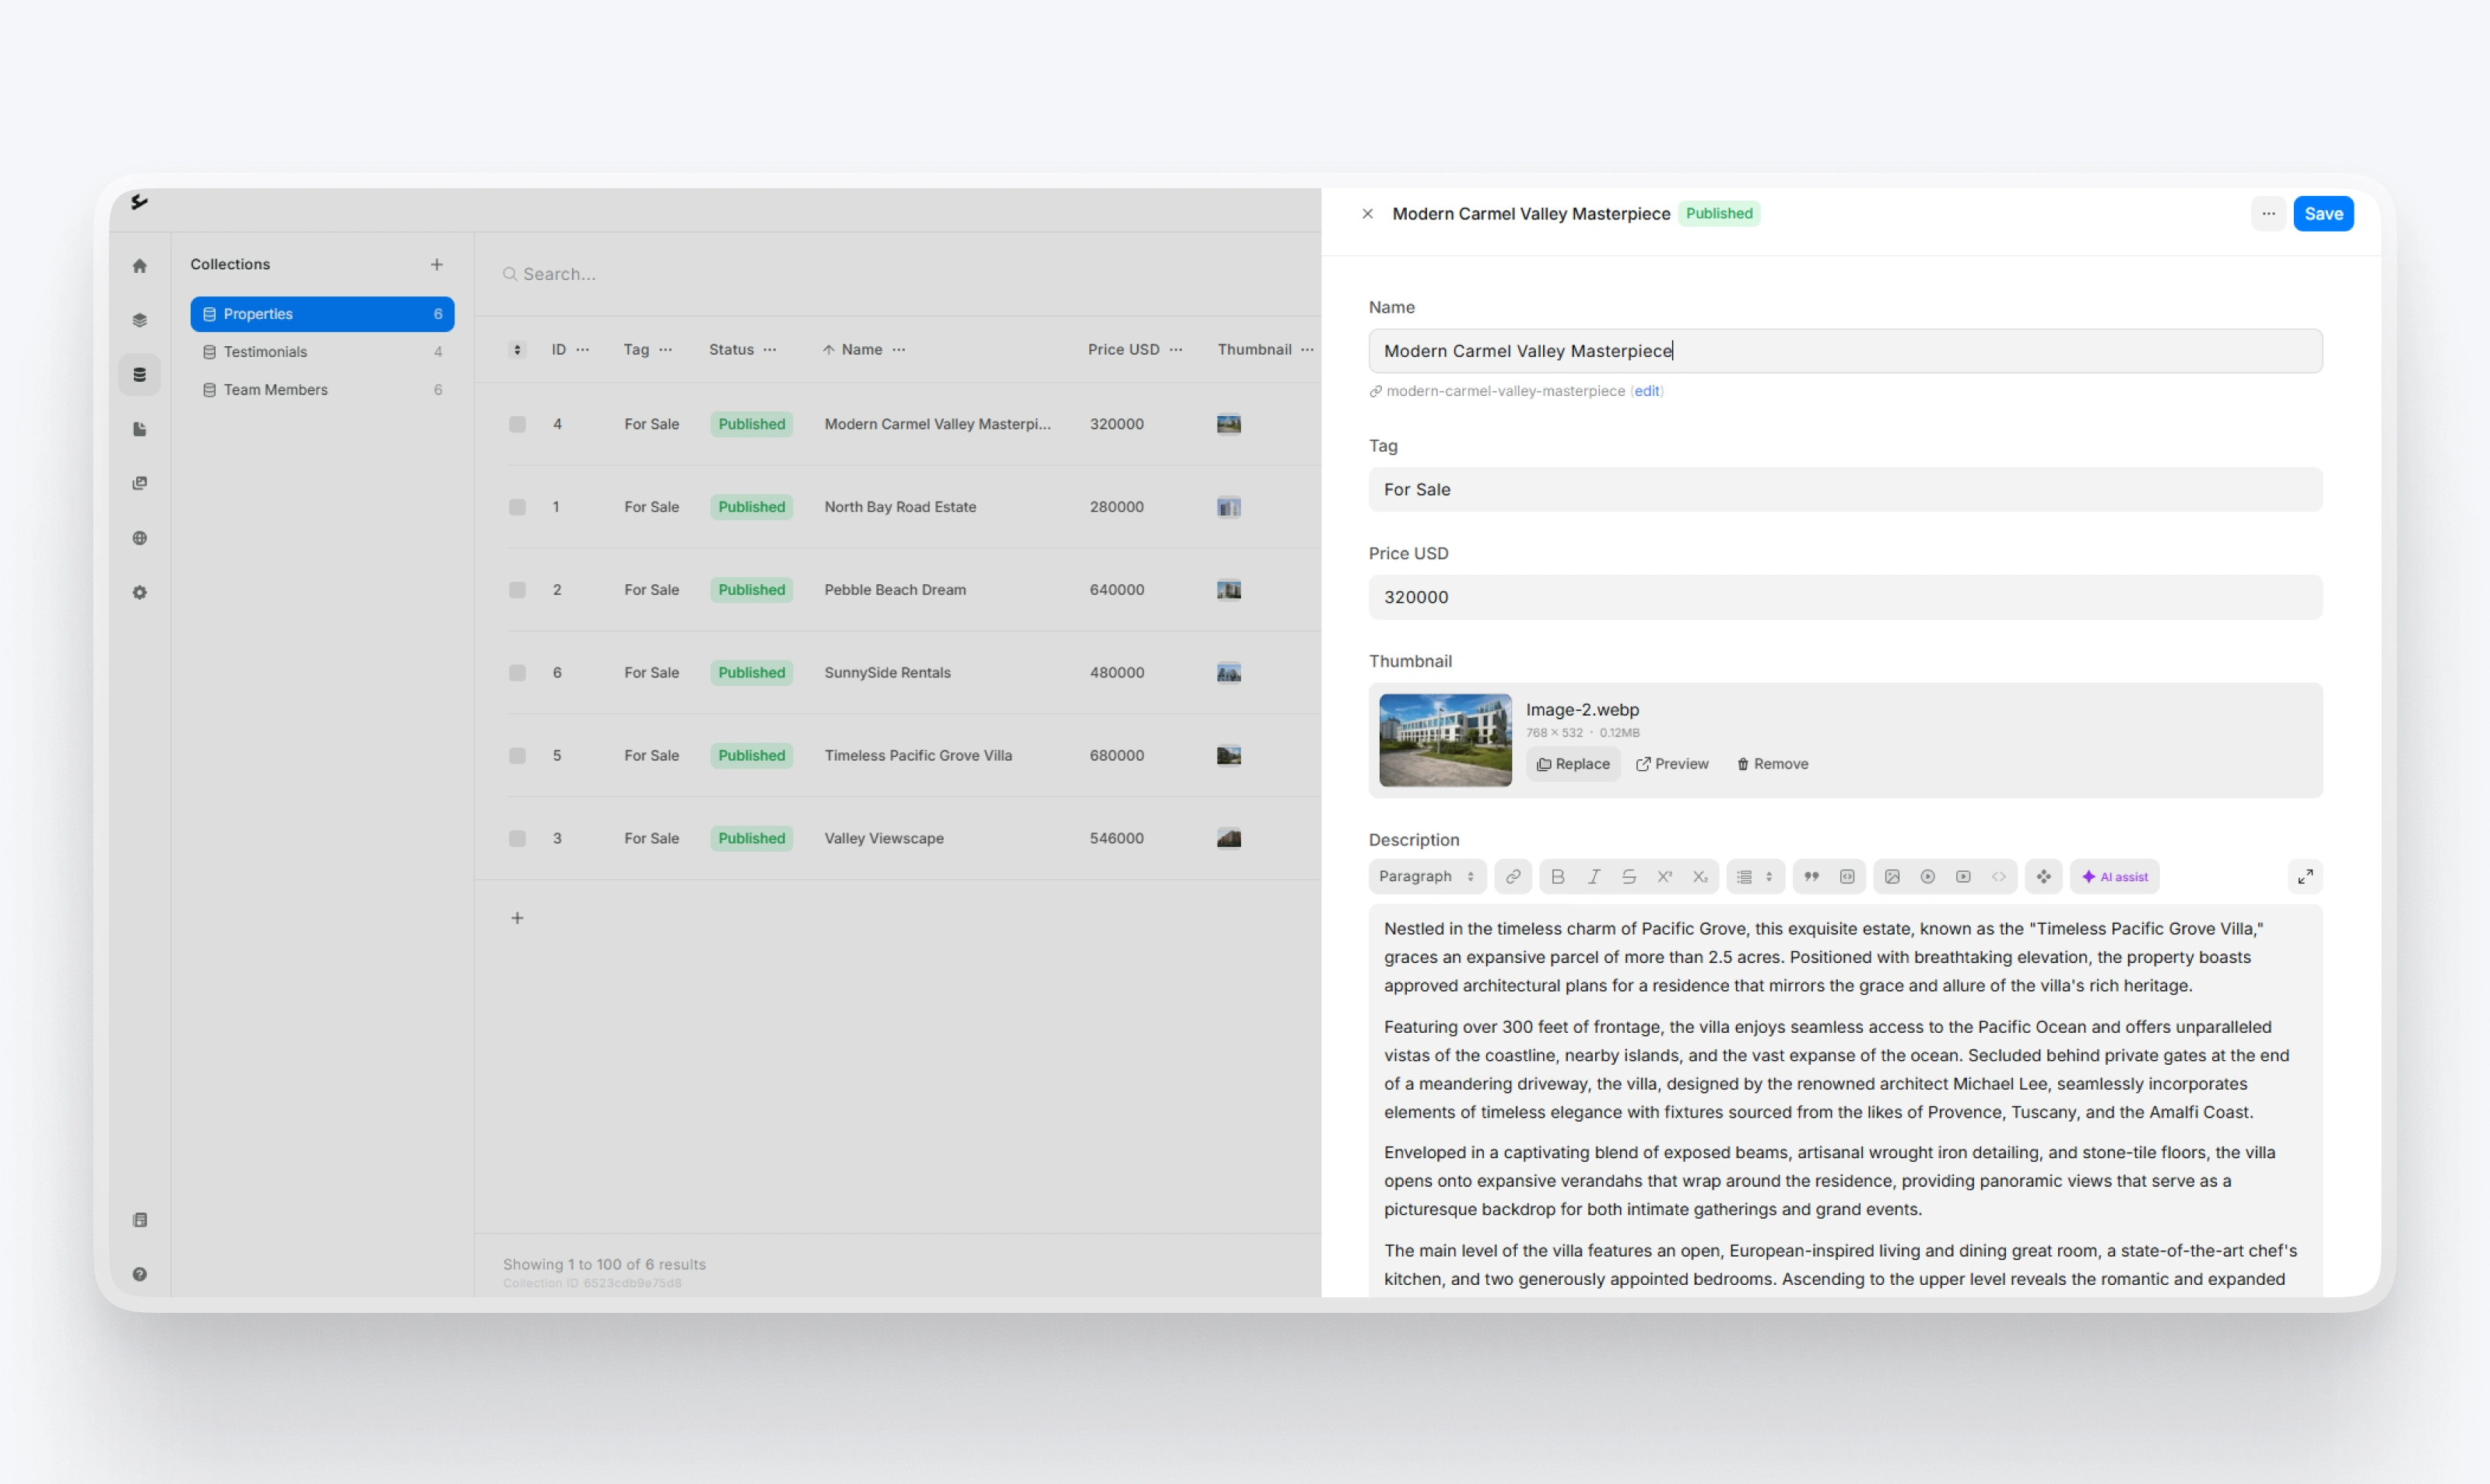Image resolution: width=2490 pixels, height=1484 pixels.
Task: Open Thumbnail column options menu
Action: pos(1307,350)
